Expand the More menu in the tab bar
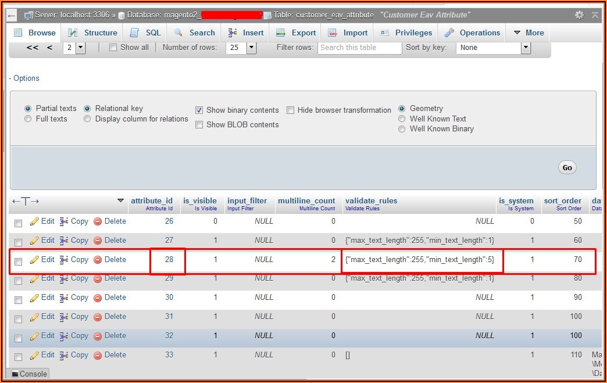 [x=529, y=33]
